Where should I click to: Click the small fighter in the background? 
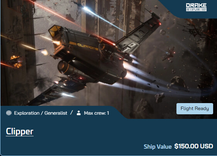[168, 54]
